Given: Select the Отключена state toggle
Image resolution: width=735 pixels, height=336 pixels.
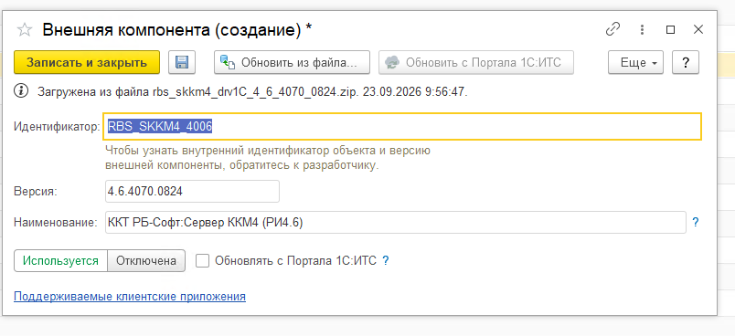Looking at the screenshot, I should [146, 260].
